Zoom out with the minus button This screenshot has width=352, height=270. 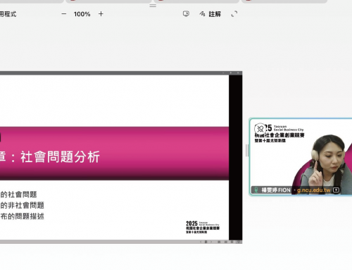click(x=64, y=14)
